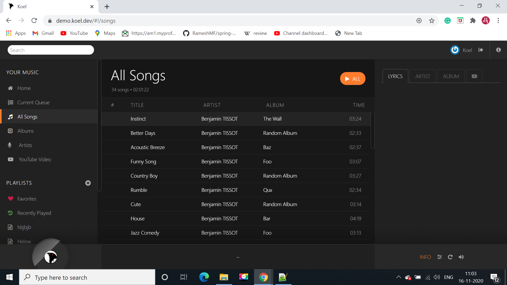Screen dimensions: 507x285
Task: Sort songs by TITLE column header
Action: pos(137,105)
